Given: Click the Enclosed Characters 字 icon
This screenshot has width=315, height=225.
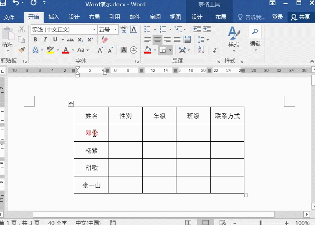Looking at the screenshot, I should (134, 50).
